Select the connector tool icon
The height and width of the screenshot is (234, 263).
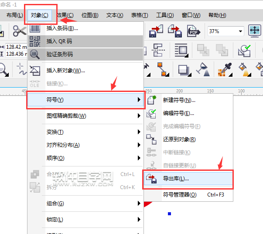coord(163,69)
